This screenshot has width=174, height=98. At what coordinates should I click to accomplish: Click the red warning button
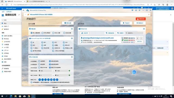pyautogui.click(x=141, y=19)
